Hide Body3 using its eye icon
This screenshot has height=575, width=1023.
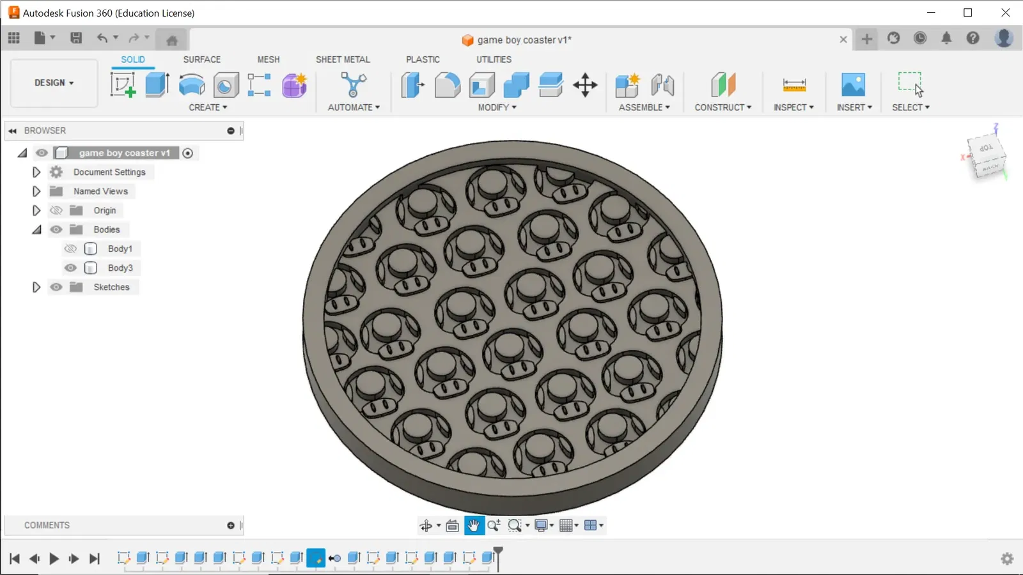click(x=71, y=268)
